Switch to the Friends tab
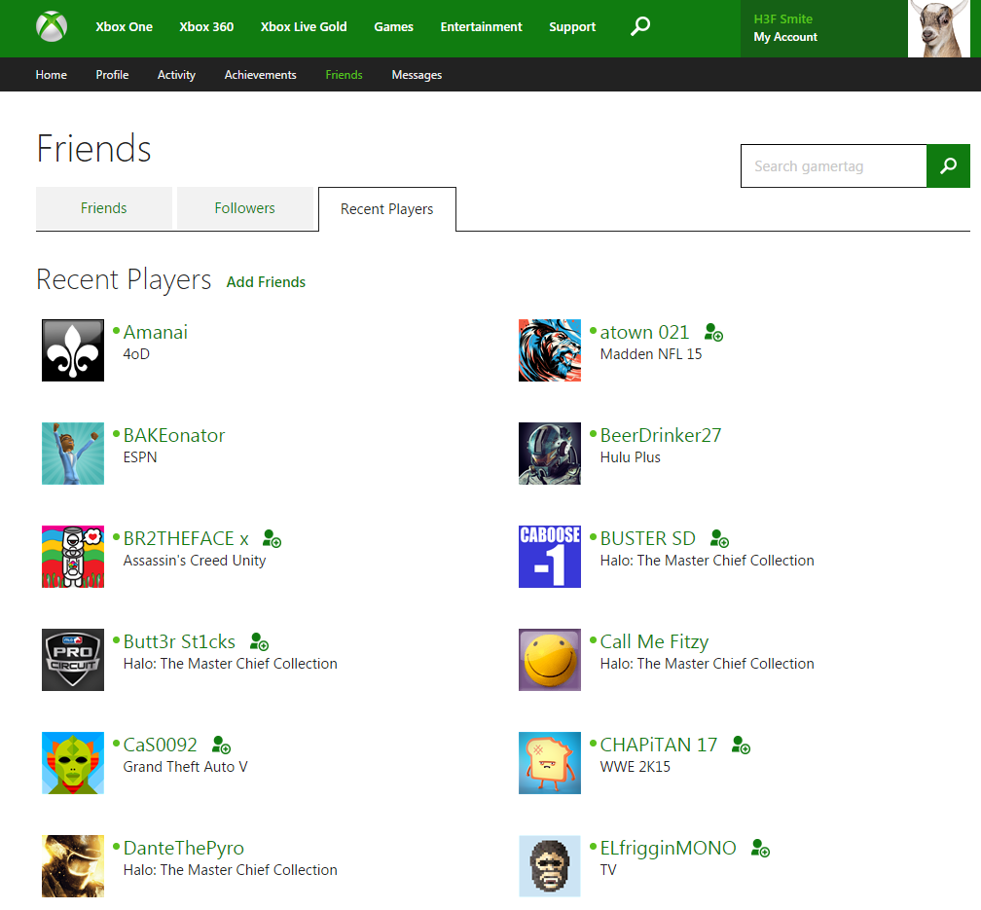The height and width of the screenshot is (910, 981). click(x=104, y=208)
